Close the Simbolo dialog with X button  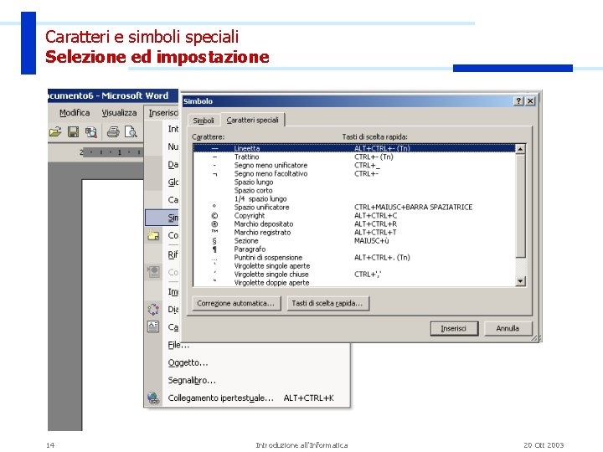click(x=530, y=100)
